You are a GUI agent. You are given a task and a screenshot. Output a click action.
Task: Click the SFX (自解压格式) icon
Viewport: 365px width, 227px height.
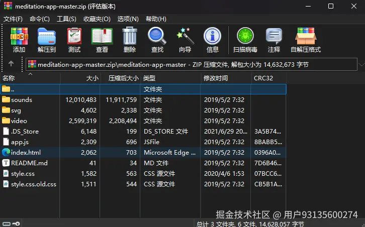[306, 36]
